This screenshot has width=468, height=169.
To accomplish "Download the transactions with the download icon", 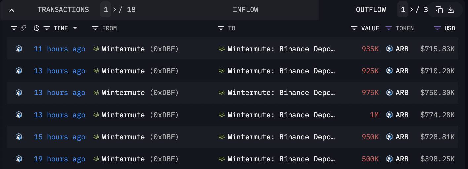I will tap(451, 10).
